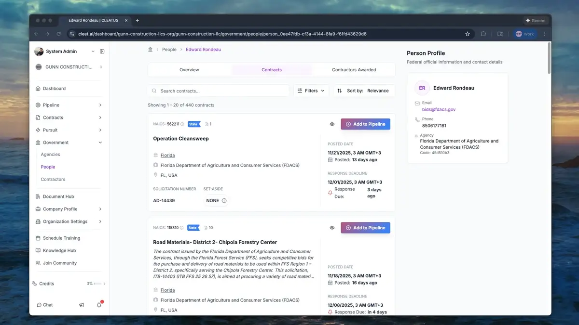Click the browser reload button
This screenshot has height=325, width=579.
tap(59, 34)
